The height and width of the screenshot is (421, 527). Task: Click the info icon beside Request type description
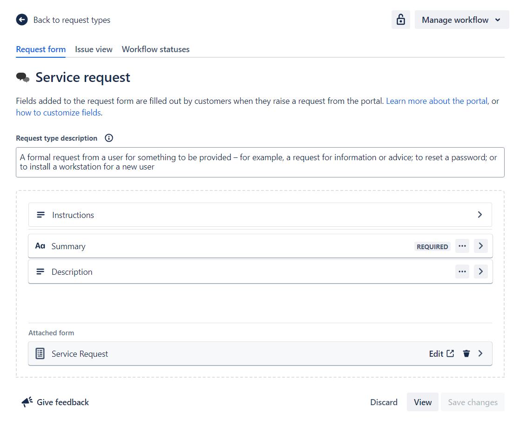coord(108,138)
